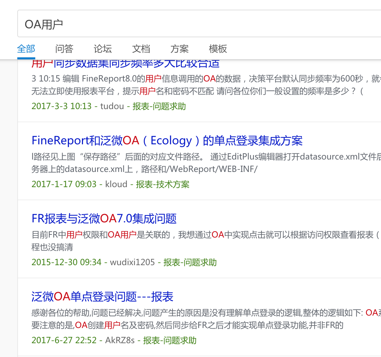Click the date 2017-6-27 22:52

pyautogui.click(x=64, y=340)
